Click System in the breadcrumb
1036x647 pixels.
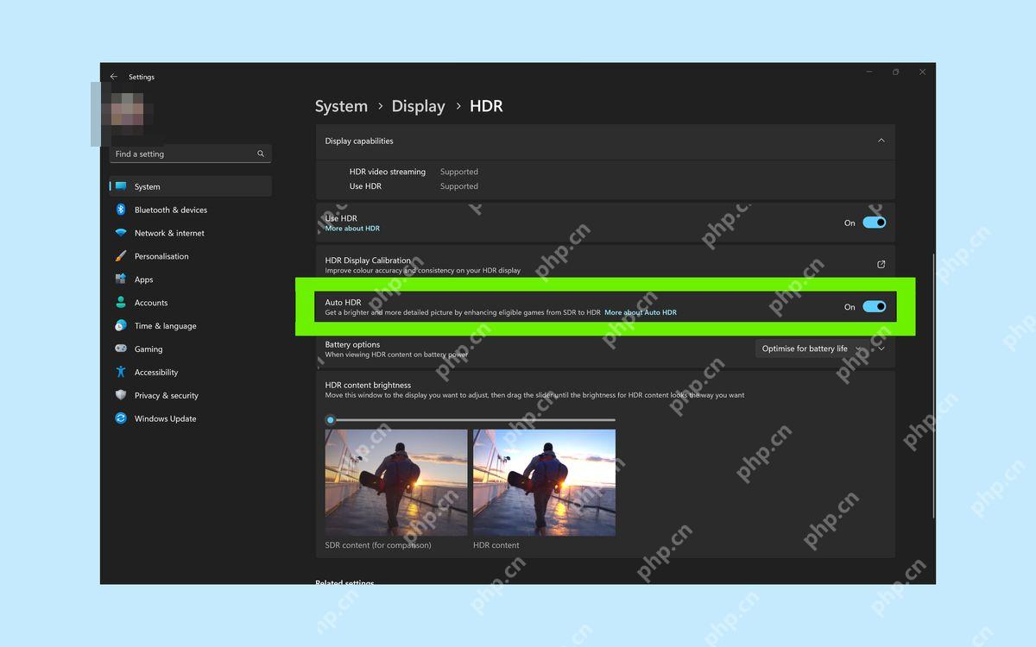(341, 106)
